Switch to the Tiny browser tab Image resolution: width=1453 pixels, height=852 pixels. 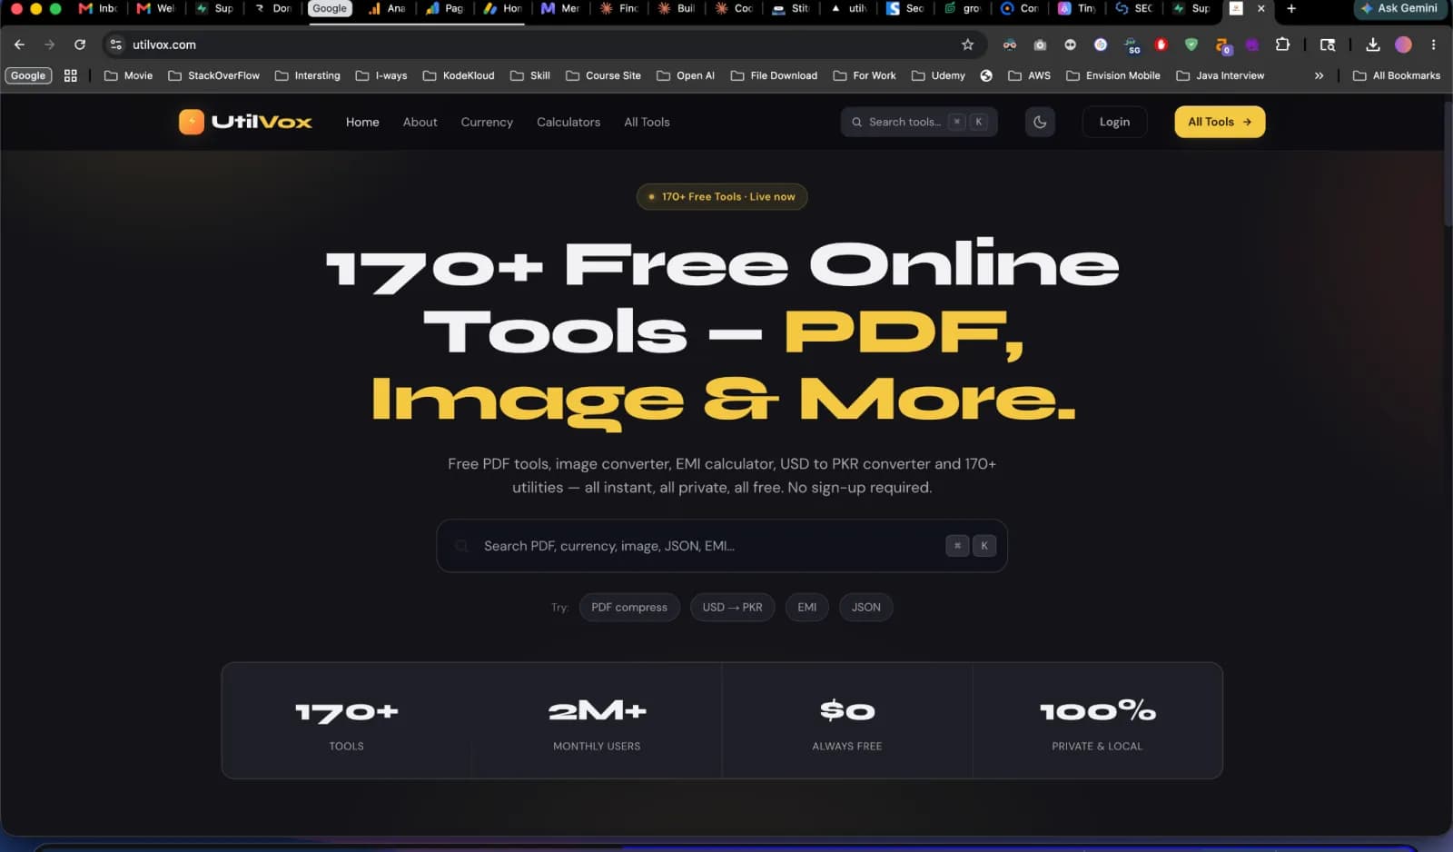point(1077,8)
